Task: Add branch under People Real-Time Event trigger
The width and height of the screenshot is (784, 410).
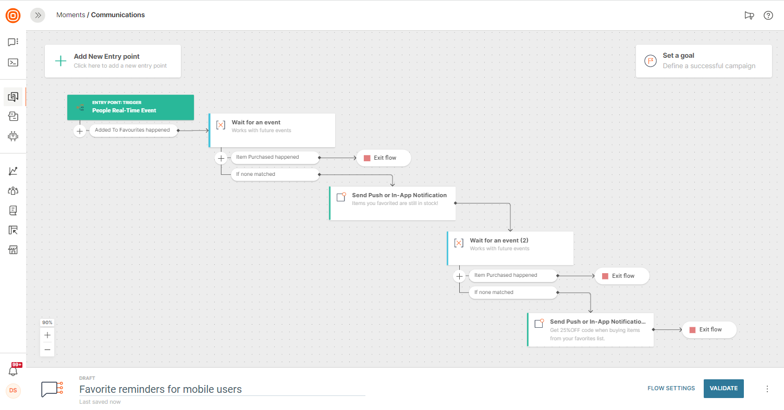Action: 79,131
